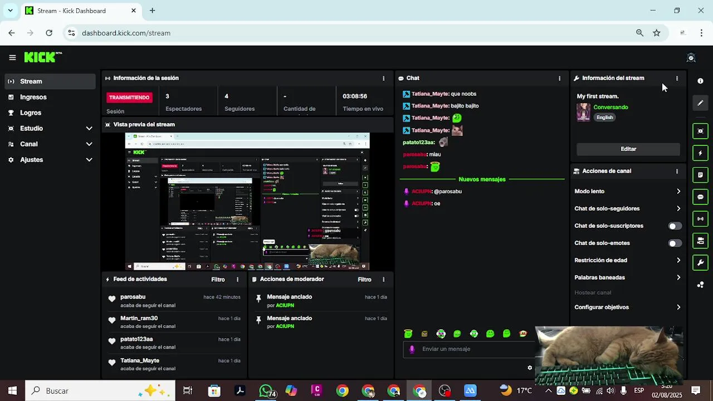The height and width of the screenshot is (401, 713).
Task: Bookmark this page with the star icon
Action: (657, 33)
